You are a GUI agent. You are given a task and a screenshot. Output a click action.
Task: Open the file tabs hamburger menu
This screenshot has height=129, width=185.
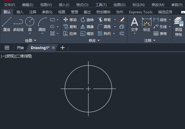(x=7, y=48)
